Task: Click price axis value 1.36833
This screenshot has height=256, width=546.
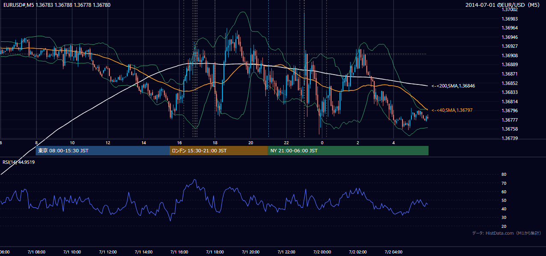Action: [x=510, y=92]
